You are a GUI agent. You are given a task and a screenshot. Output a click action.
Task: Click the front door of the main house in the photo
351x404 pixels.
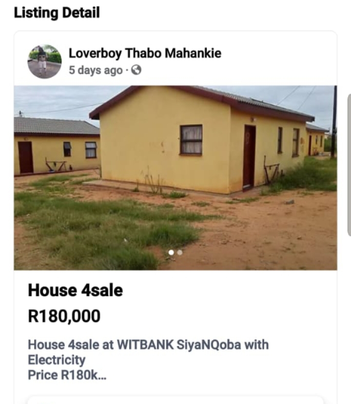249,157
